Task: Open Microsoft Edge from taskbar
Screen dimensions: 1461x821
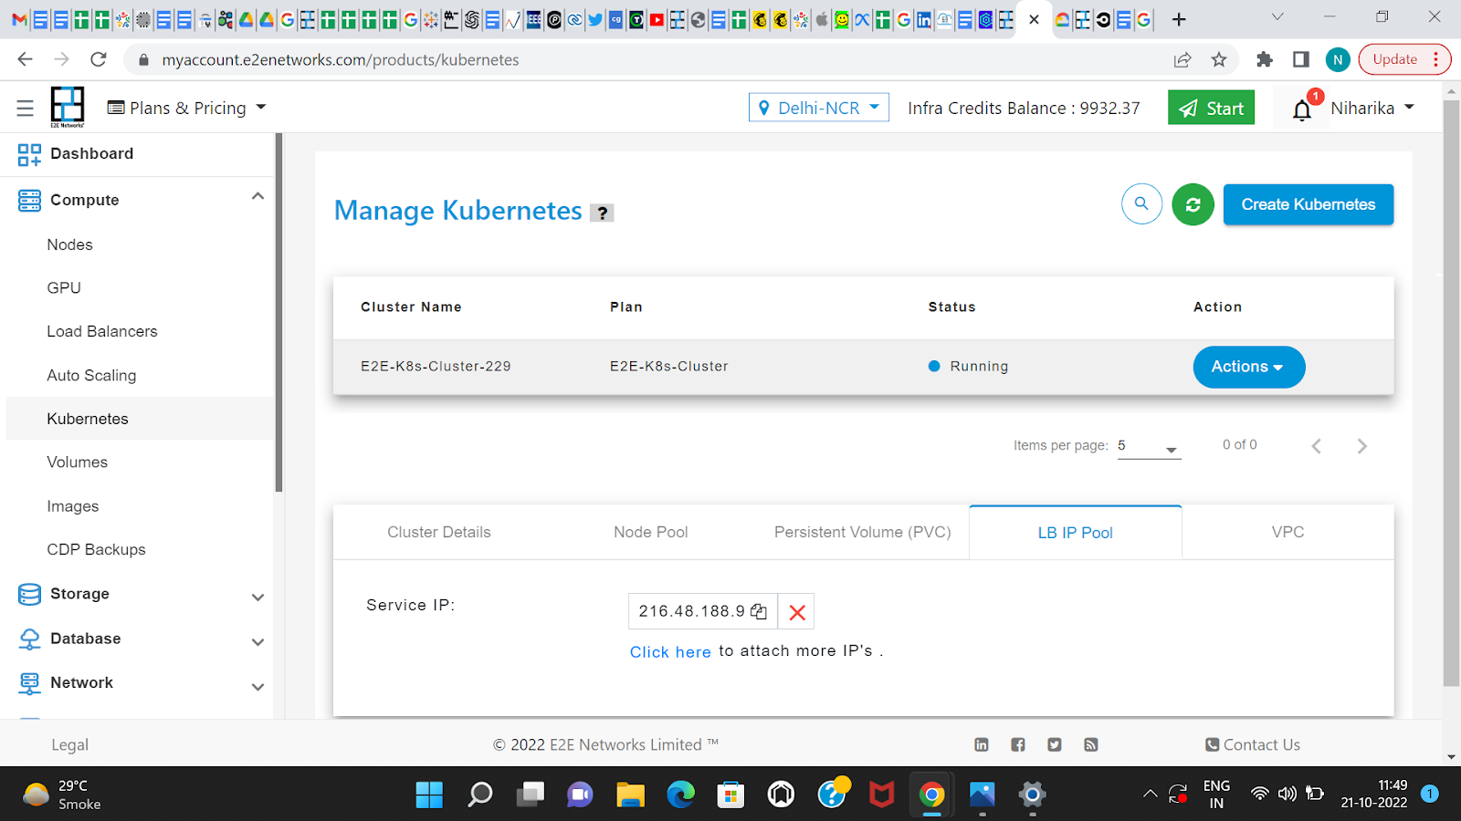Action: point(680,795)
